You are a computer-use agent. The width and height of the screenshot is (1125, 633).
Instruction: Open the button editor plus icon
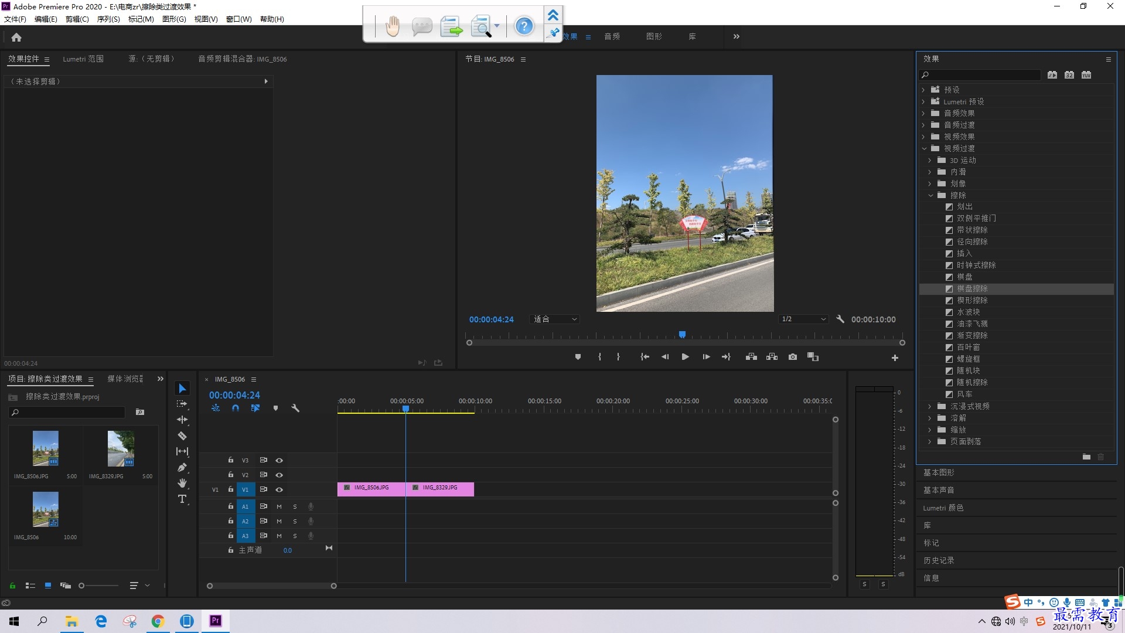click(x=895, y=358)
